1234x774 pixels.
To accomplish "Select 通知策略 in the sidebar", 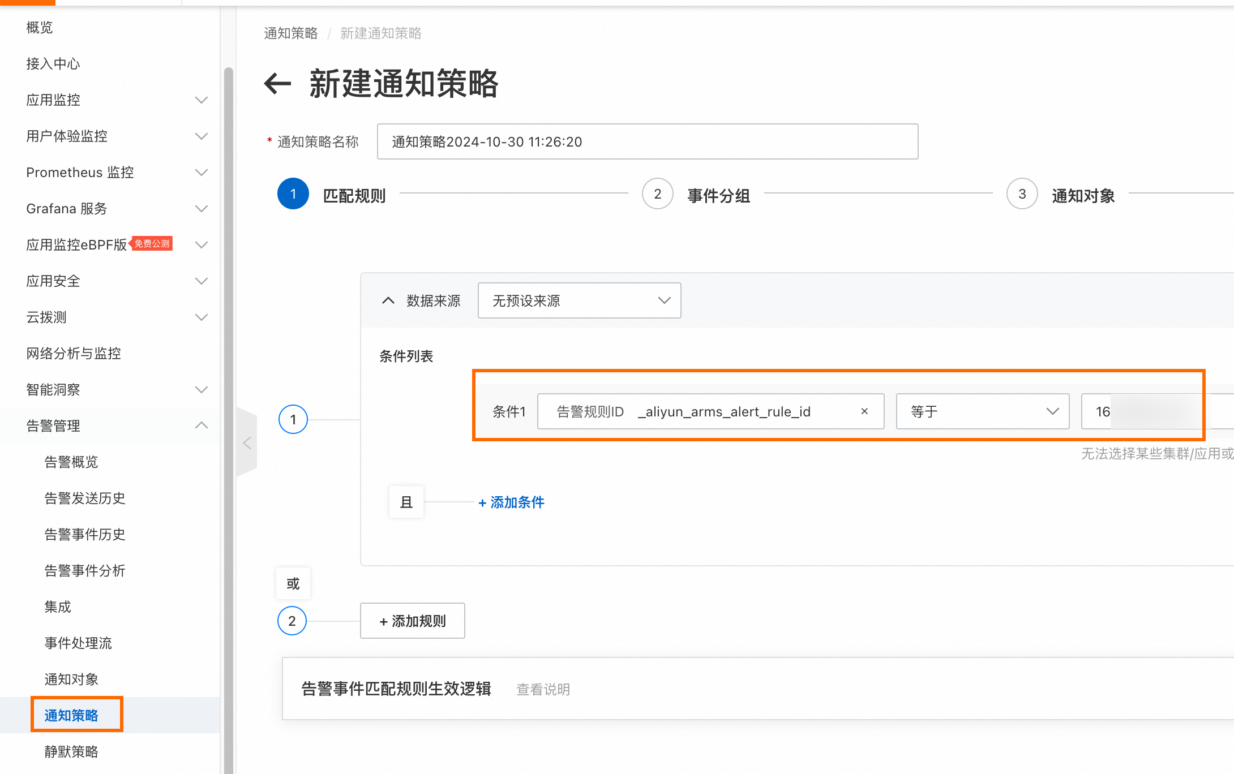I will 71,715.
